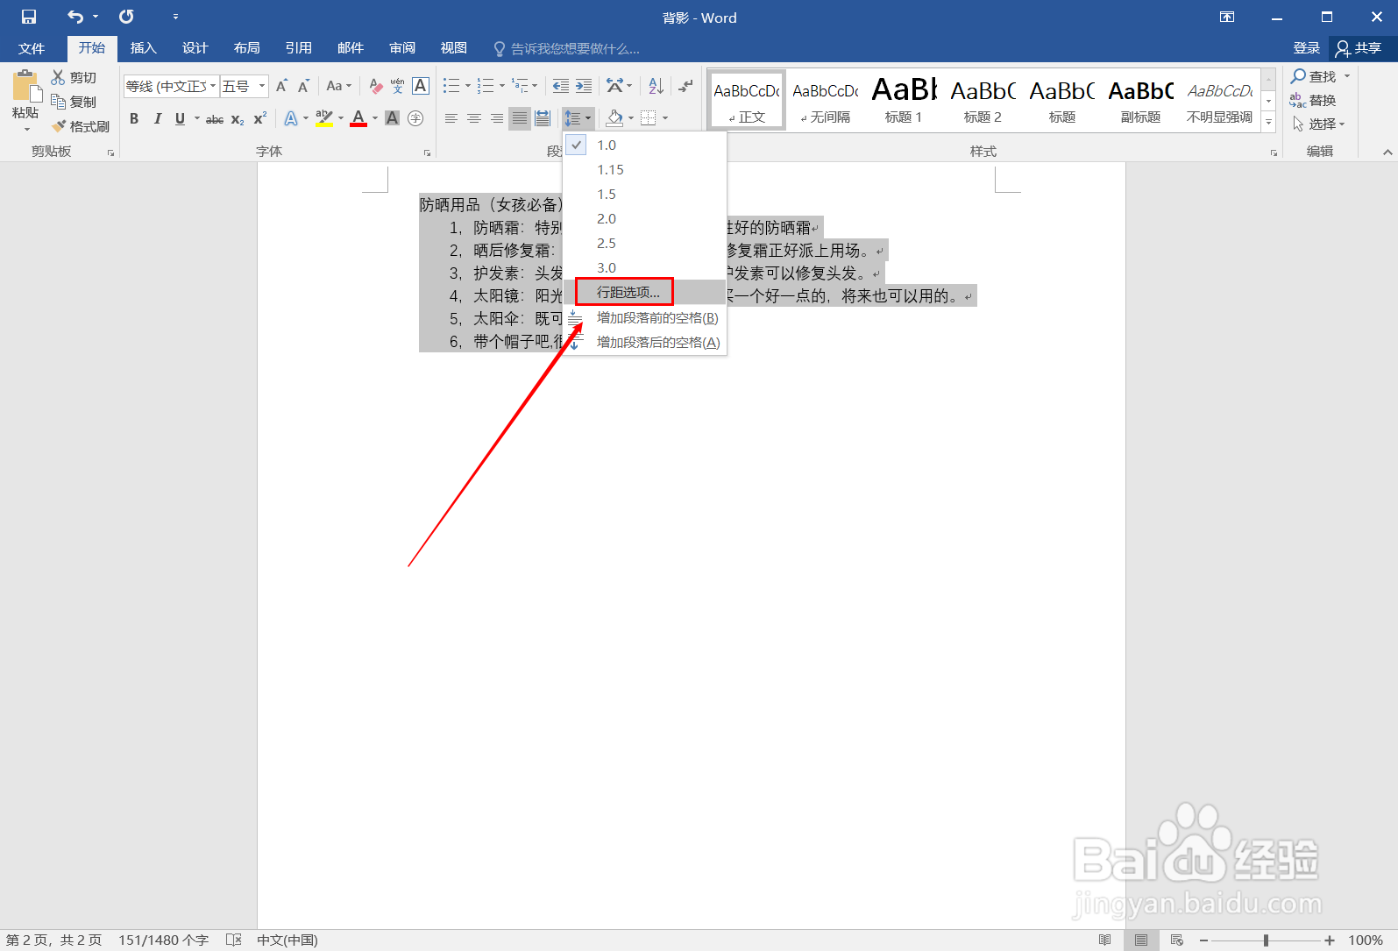Apply subscript formatting

coord(238,118)
